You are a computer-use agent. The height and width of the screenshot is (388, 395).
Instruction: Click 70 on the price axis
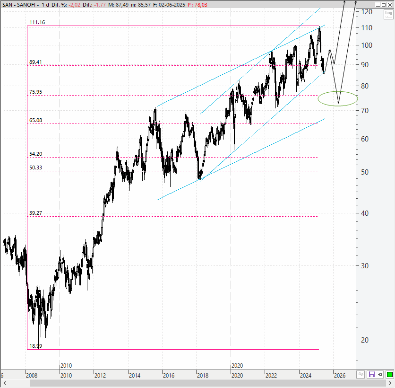click(x=365, y=111)
